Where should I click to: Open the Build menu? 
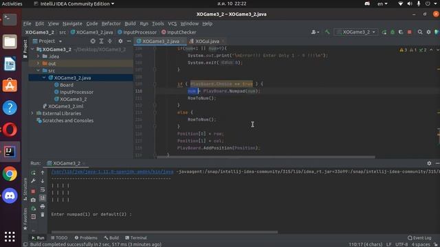pos(130,23)
